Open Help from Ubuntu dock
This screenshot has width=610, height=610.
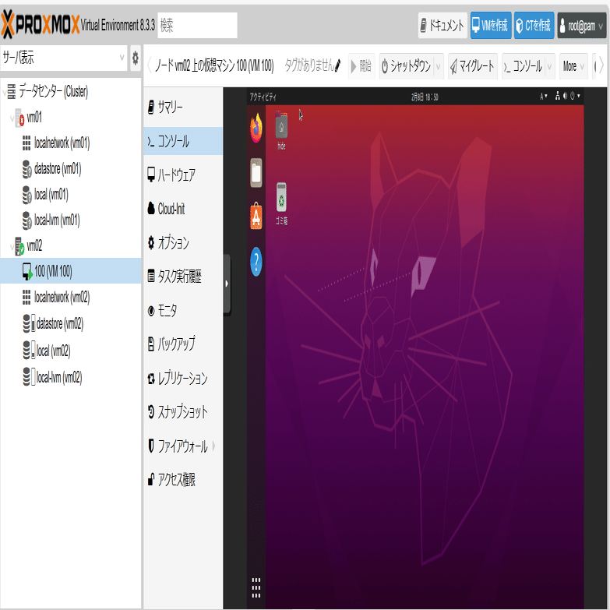(x=256, y=262)
